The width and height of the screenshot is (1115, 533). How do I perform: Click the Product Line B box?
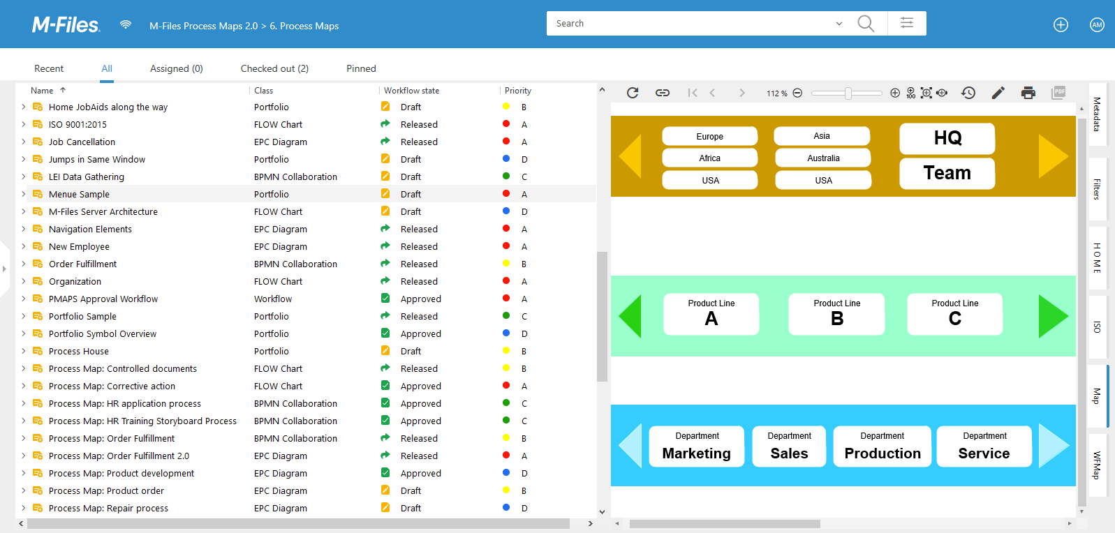click(x=836, y=314)
